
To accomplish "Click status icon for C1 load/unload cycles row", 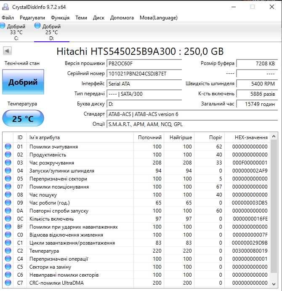I will tap(8, 243).
